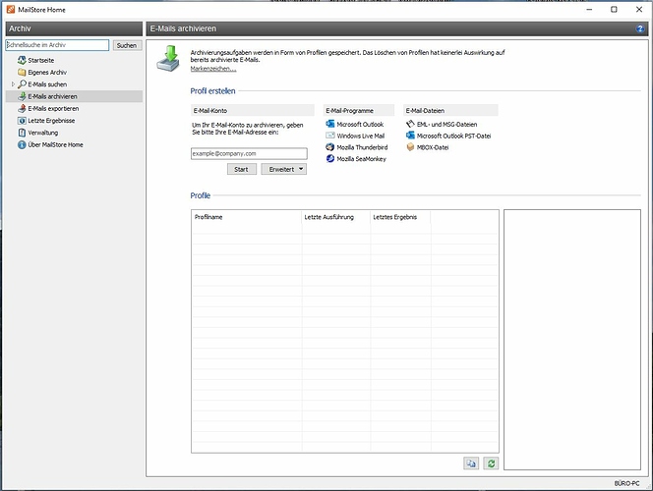
Task: Click the blue help icon in header
Action: (x=640, y=28)
